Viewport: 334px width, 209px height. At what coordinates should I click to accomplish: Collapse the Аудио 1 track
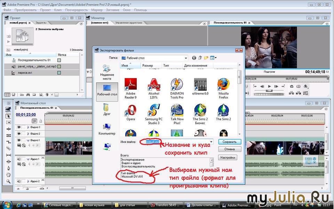pos(28,159)
